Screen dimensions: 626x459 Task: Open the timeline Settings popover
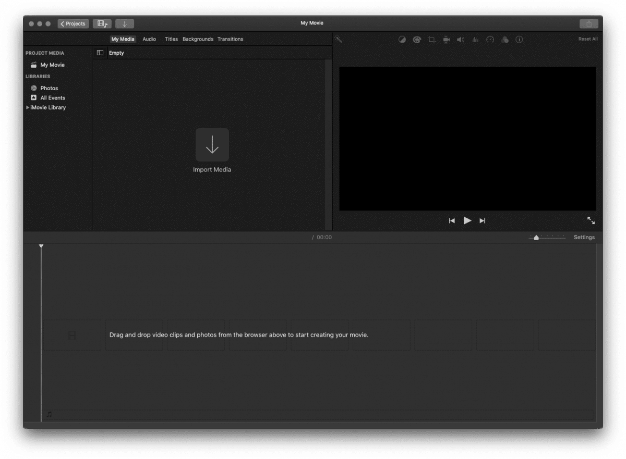click(584, 237)
